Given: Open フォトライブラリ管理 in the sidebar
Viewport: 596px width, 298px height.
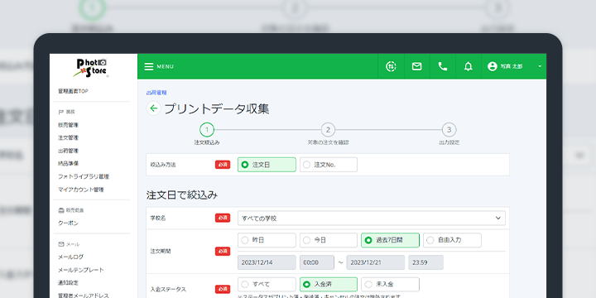Looking at the screenshot, I should pyautogui.click(x=84, y=177).
